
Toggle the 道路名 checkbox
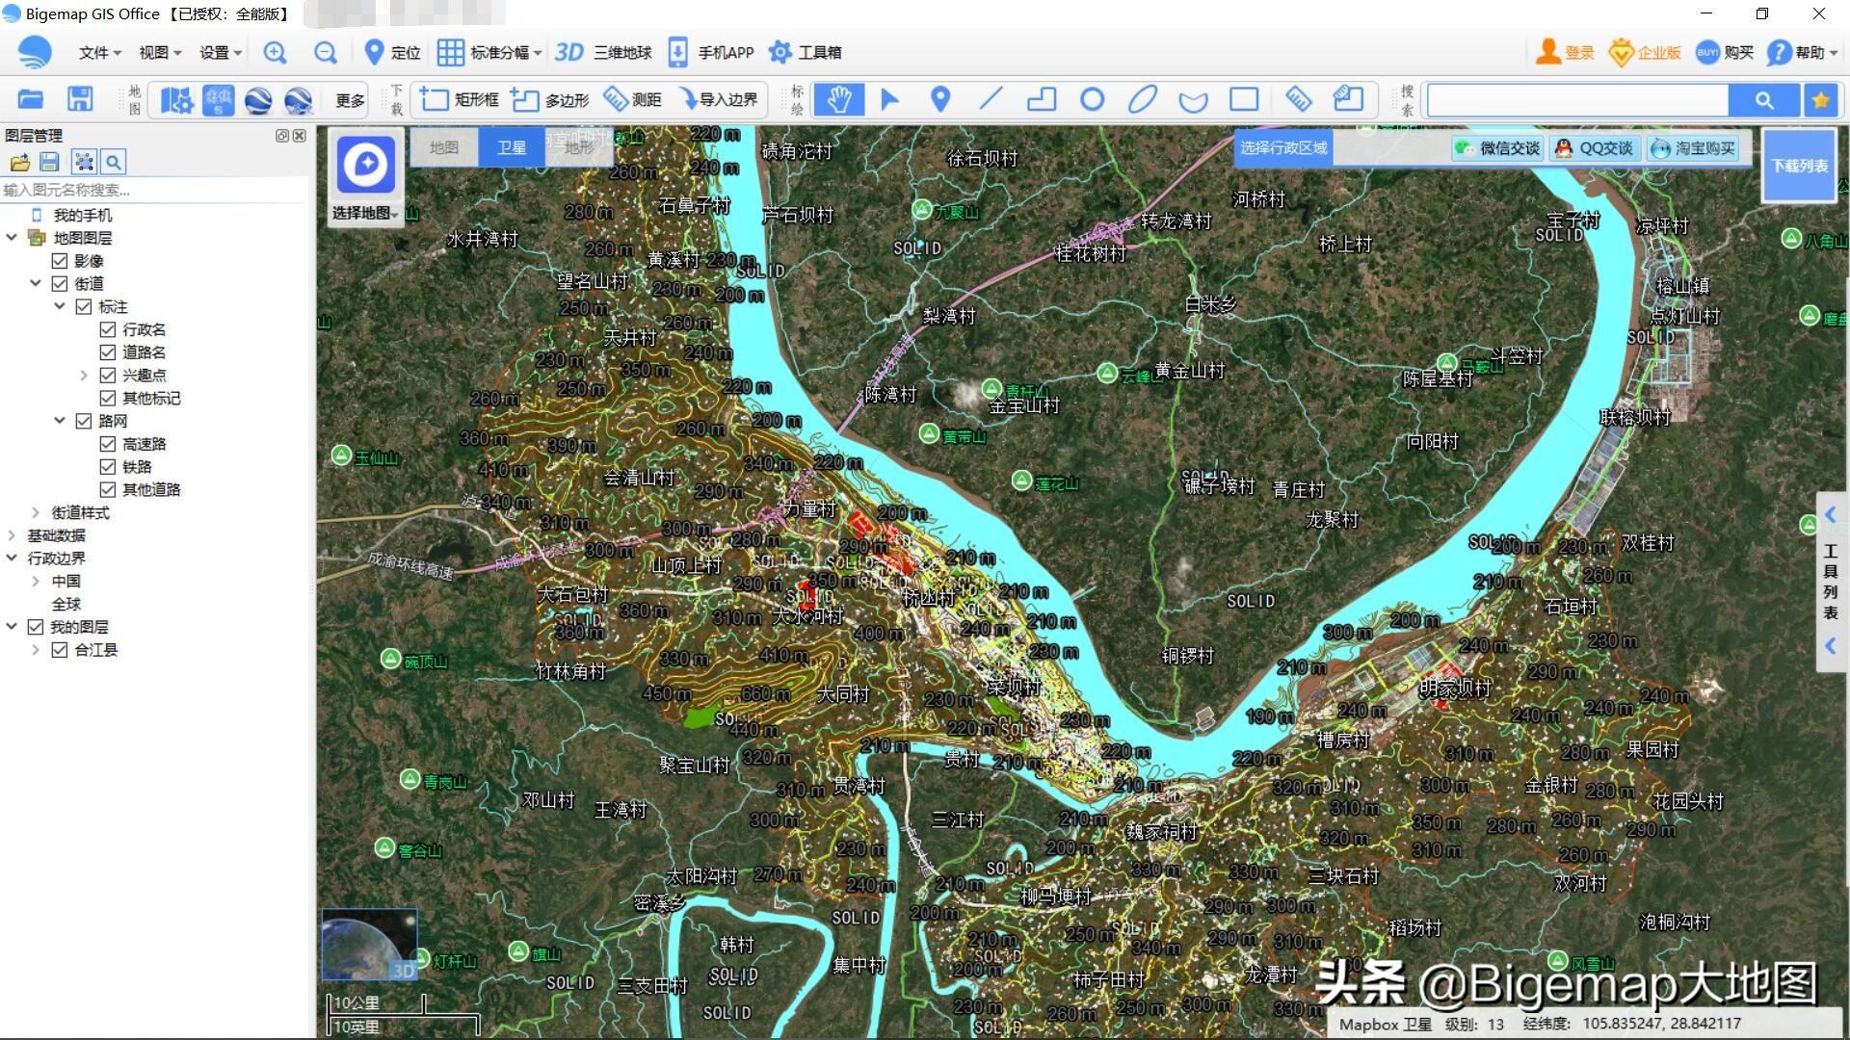[x=108, y=352]
